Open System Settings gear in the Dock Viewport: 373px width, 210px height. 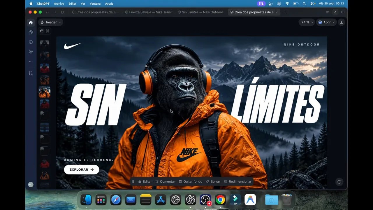click(175, 200)
